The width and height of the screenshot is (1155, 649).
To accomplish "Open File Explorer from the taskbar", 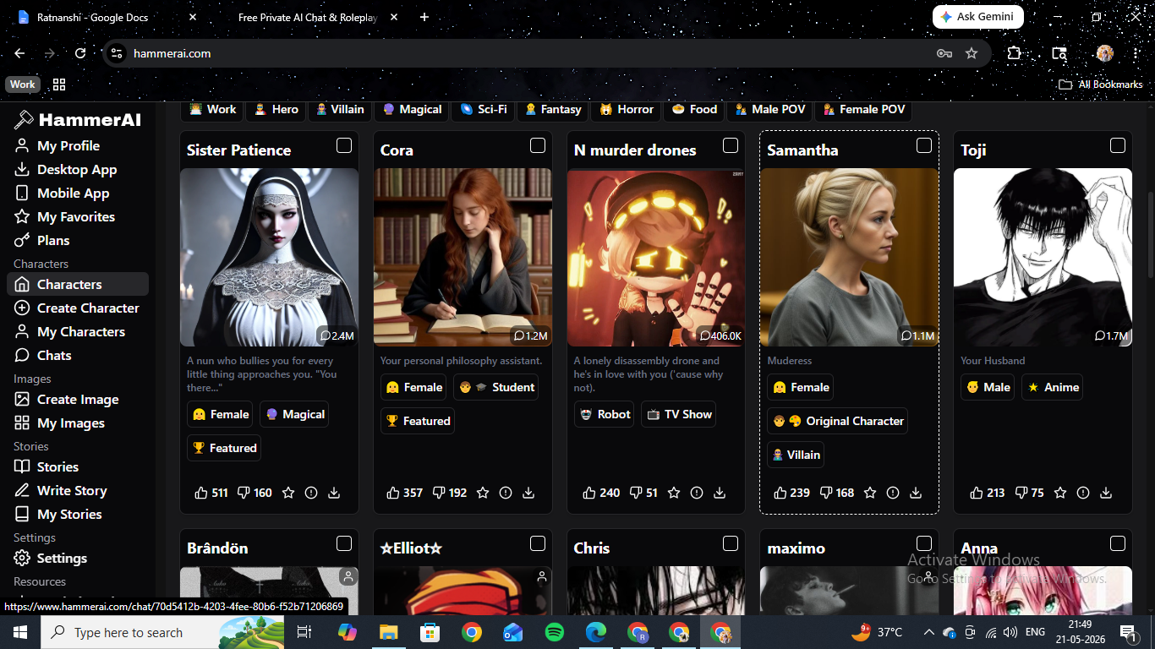I will 388,632.
